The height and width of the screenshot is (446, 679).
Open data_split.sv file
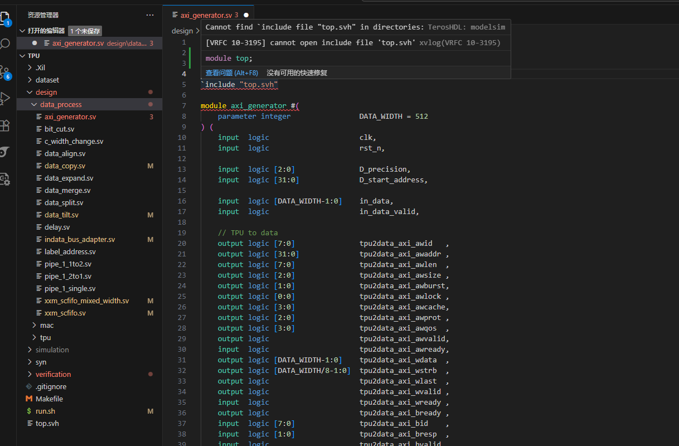click(64, 202)
